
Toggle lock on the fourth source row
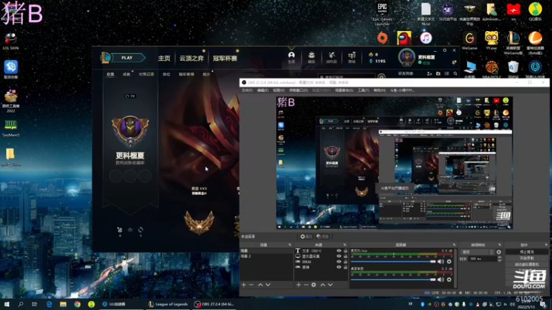[x=346, y=267]
